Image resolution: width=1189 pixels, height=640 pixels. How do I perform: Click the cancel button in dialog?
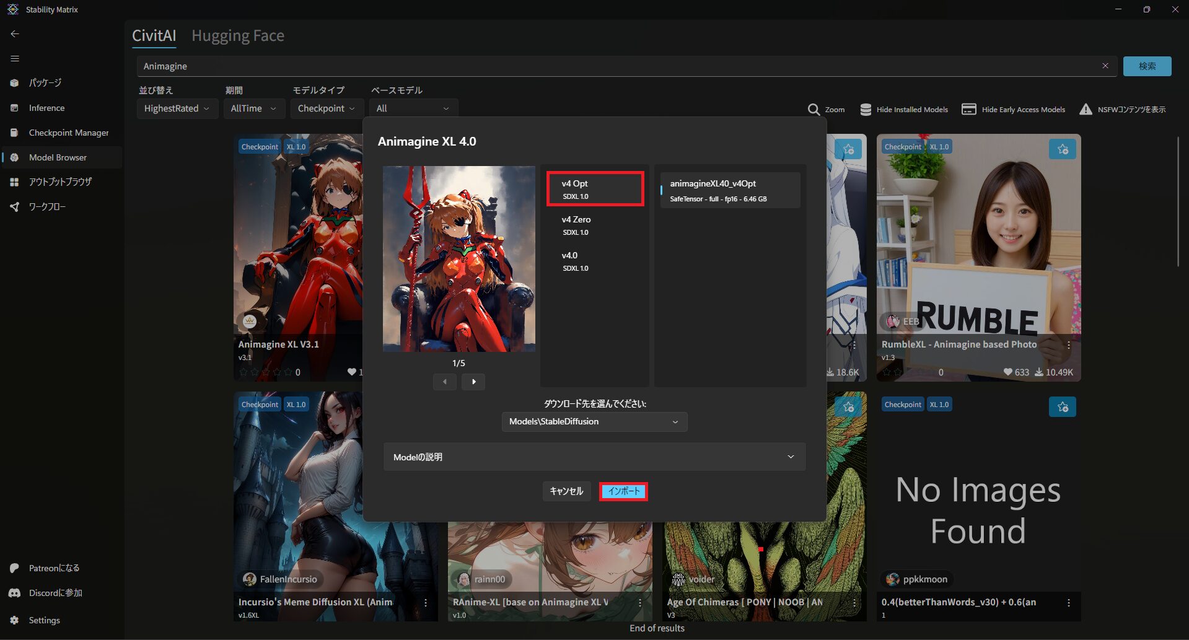pos(566,491)
